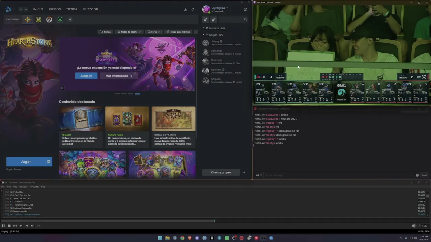Click the friends search field
The width and height of the screenshot is (431, 242).
233,19
